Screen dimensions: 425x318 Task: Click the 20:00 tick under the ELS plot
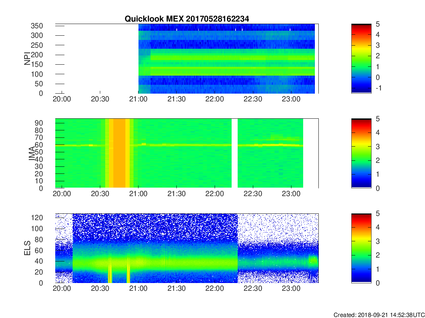coord(62,289)
